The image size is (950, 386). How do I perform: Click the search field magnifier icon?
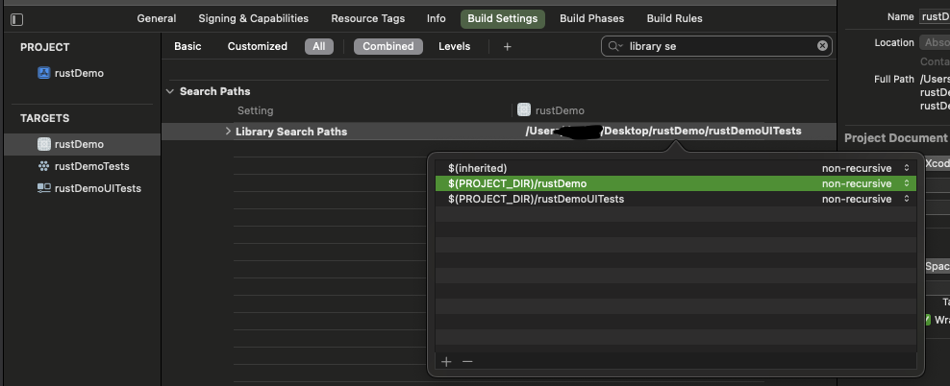pos(615,46)
